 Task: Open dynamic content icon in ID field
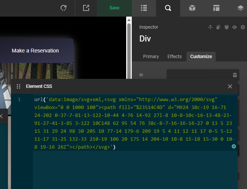pyautogui.click(x=235, y=75)
